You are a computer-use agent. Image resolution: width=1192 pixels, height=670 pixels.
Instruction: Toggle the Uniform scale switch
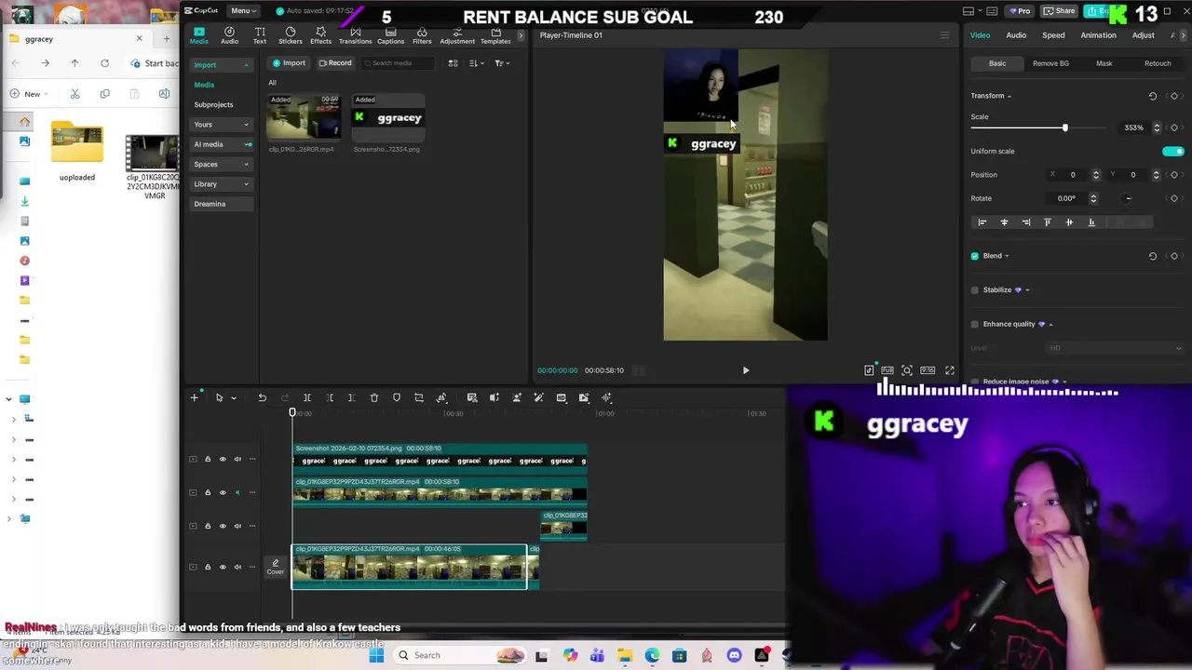point(1173,151)
